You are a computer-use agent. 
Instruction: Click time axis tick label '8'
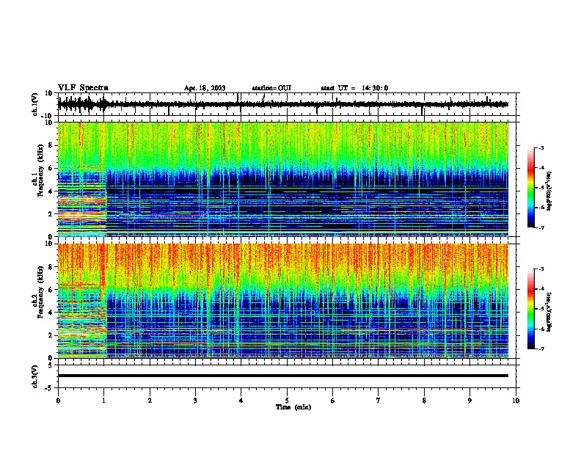(424, 401)
